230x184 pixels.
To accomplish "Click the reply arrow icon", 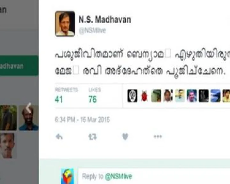I will [59, 137].
